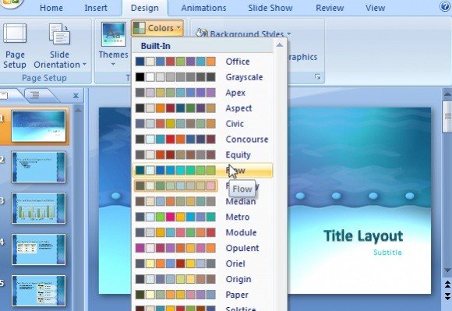Select the Equity color scheme

(x=203, y=155)
